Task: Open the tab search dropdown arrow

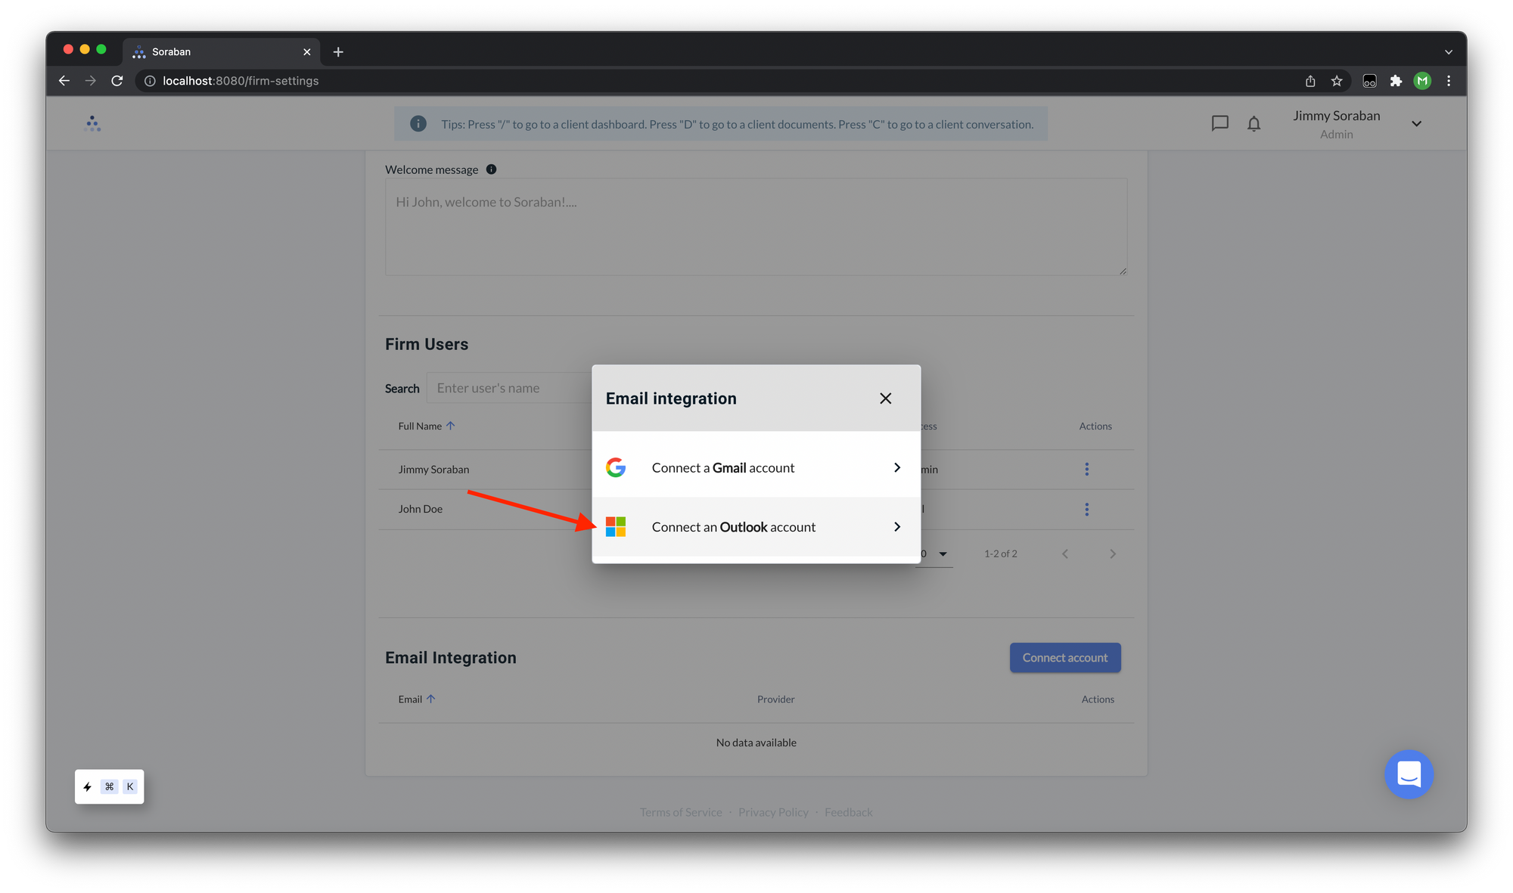Action: click(x=1448, y=51)
